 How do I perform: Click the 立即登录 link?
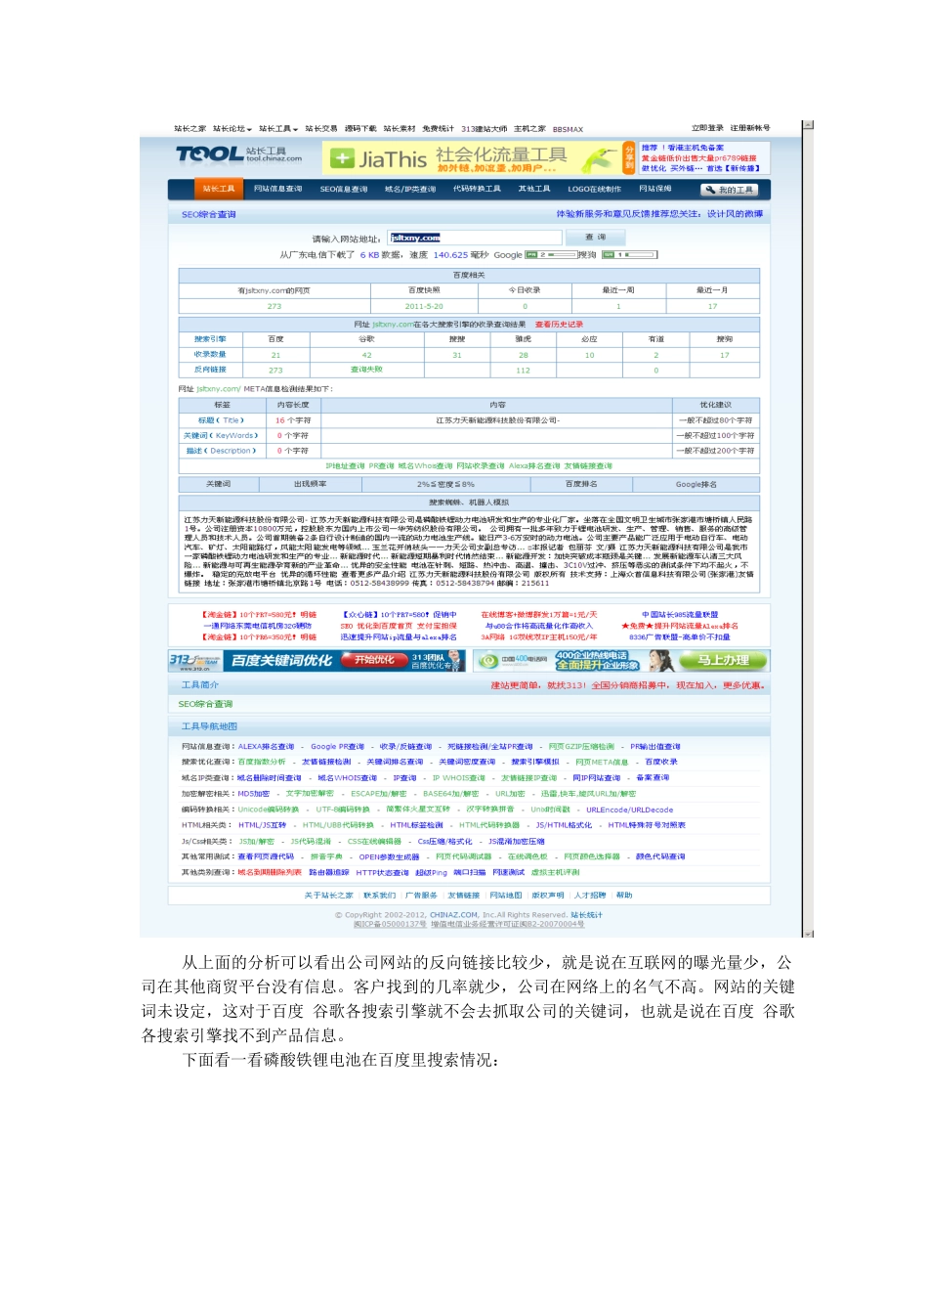(707, 128)
